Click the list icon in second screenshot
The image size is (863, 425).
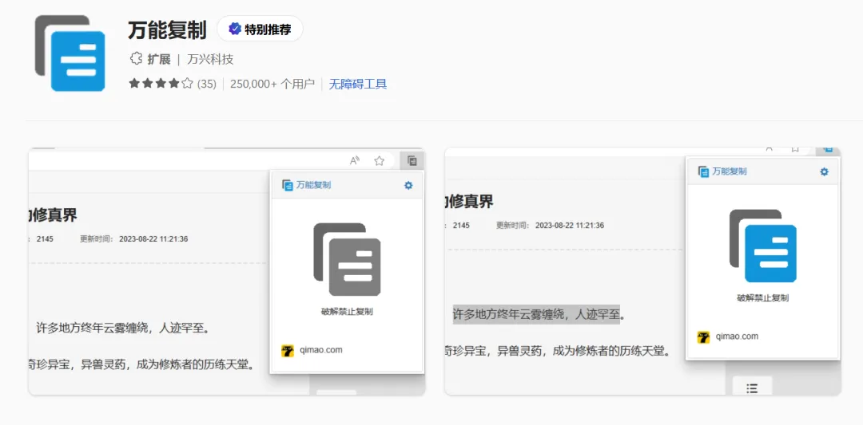pos(752,388)
